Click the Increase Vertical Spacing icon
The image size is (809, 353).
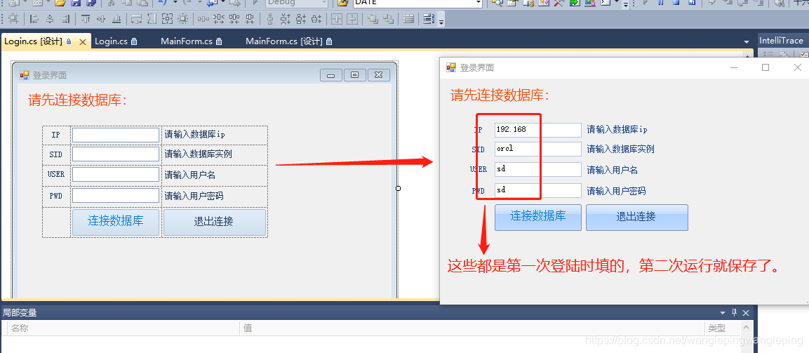pyautogui.click(x=286, y=20)
